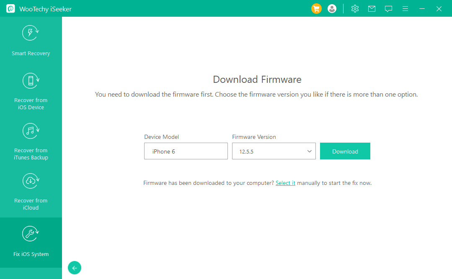Open the feedback chat bubble icon
The width and height of the screenshot is (452, 279).
point(388,8)
